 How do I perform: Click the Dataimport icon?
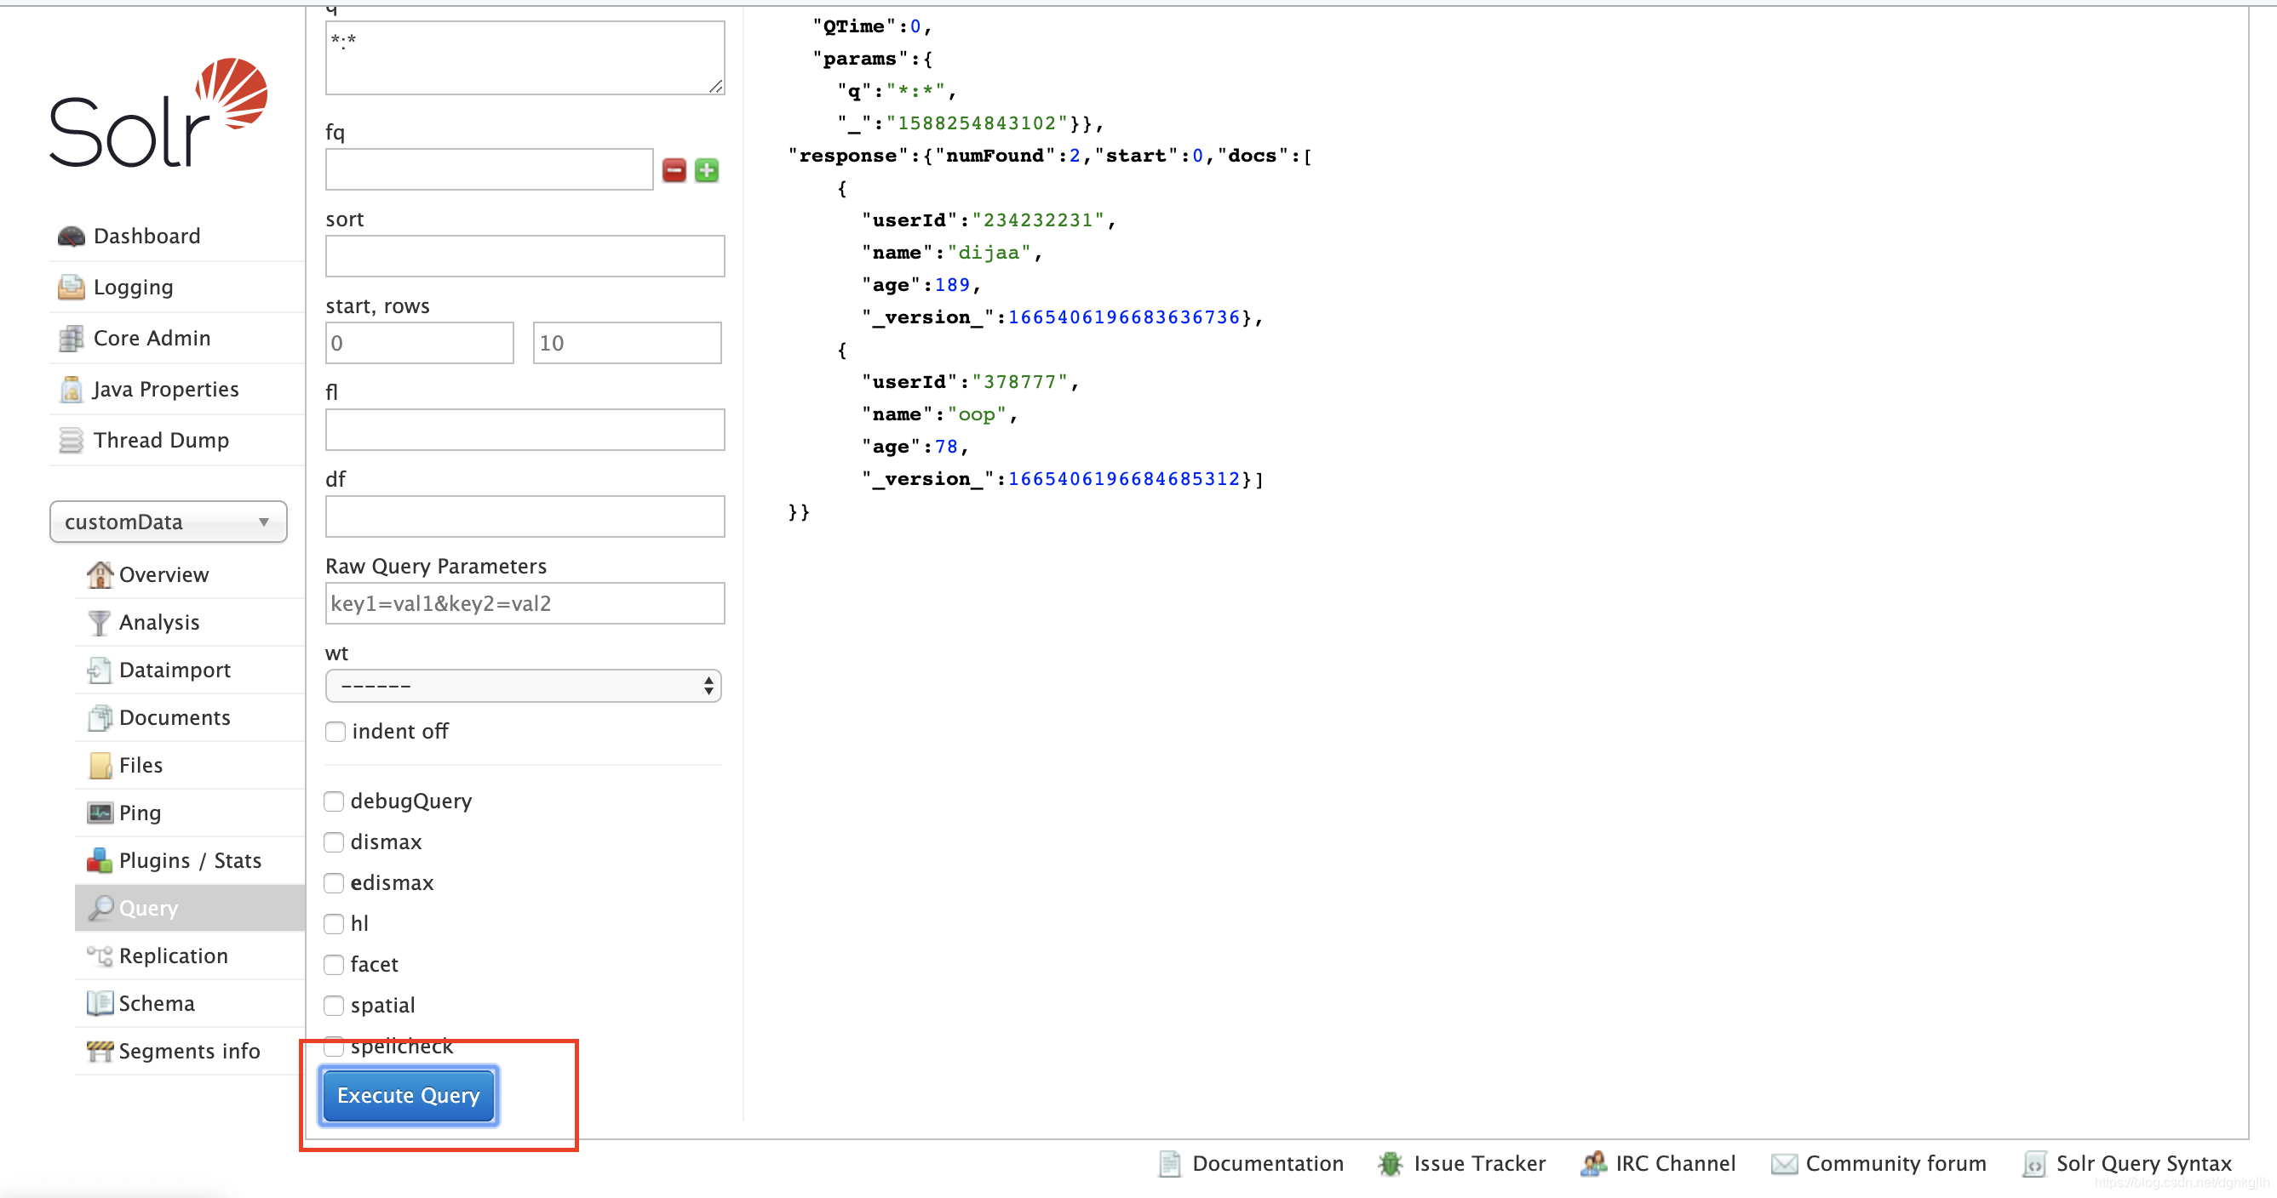click(100, 670)
